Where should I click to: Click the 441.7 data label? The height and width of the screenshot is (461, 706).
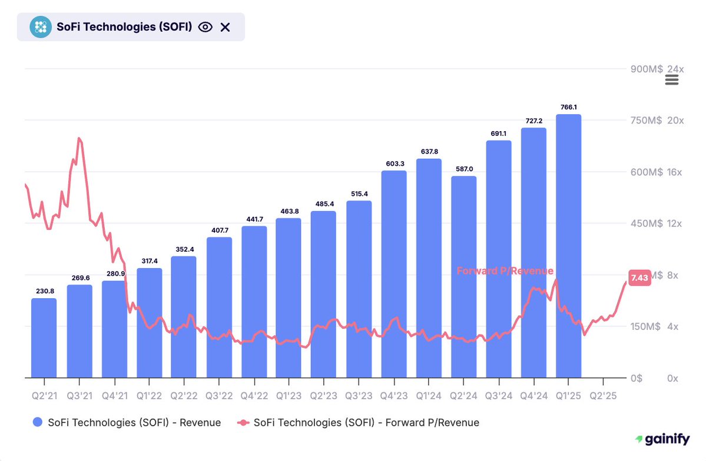click(x=255, y=219)
